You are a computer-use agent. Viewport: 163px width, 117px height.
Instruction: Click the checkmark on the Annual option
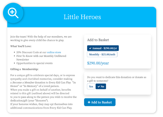point(90,48)
